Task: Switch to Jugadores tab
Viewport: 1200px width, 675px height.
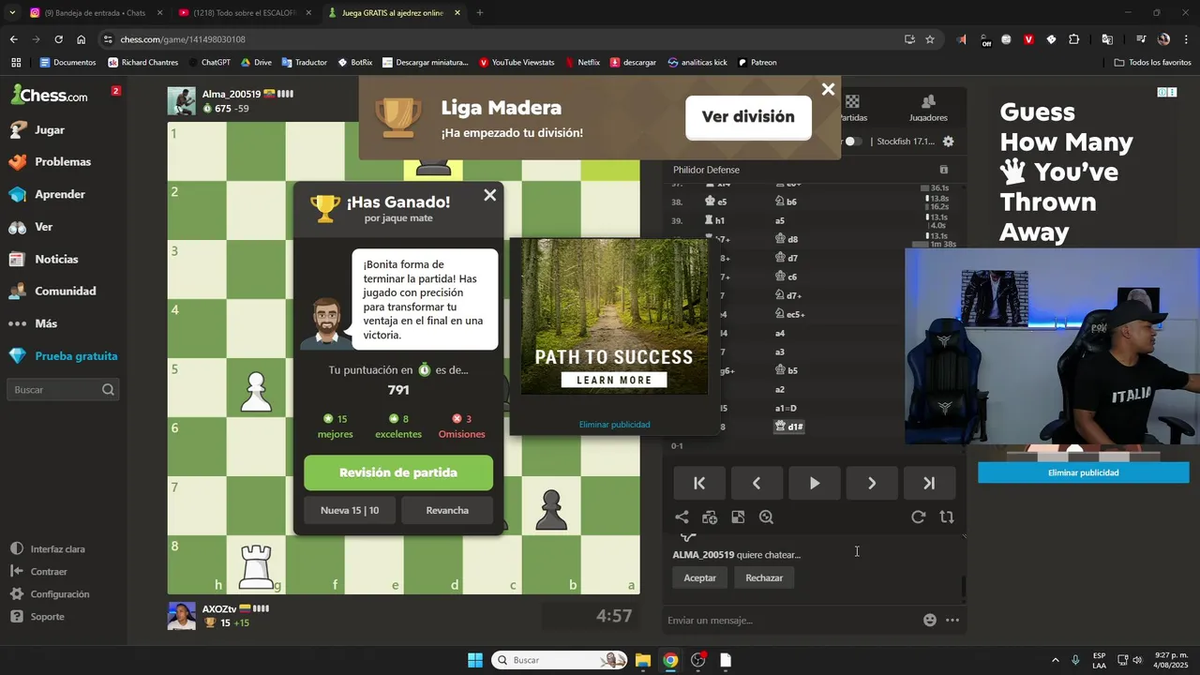Action: [928, 109]
